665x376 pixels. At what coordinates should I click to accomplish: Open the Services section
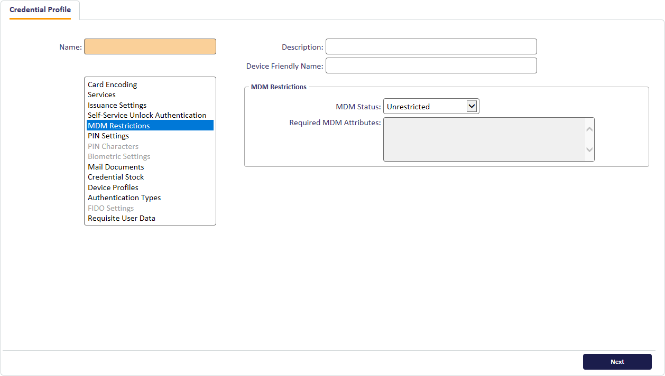coord(101,95)
